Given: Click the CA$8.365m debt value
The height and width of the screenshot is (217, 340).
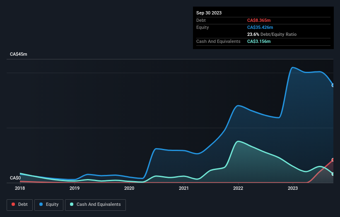Looking at the screenshot, I should pos(259,20).
